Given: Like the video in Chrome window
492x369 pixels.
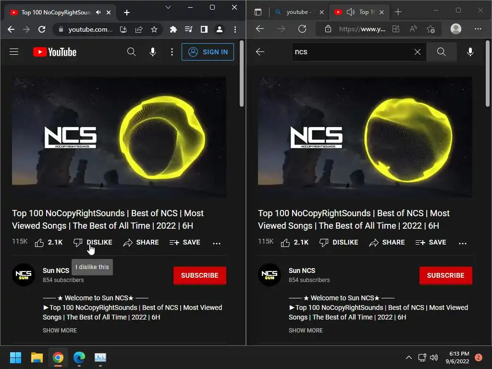Looking at the screenshot, I should click(x=49, y=243).
